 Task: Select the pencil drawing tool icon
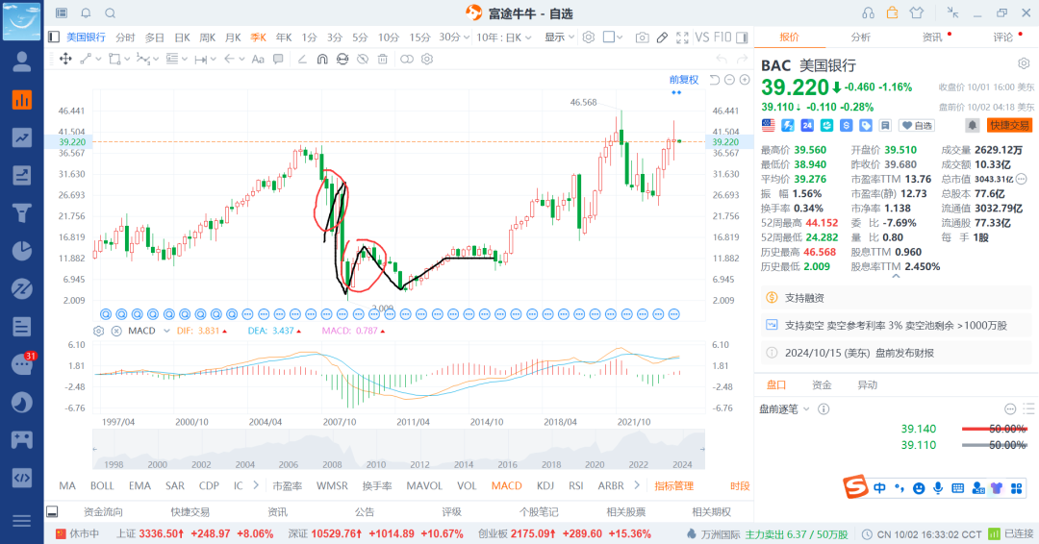662,37
